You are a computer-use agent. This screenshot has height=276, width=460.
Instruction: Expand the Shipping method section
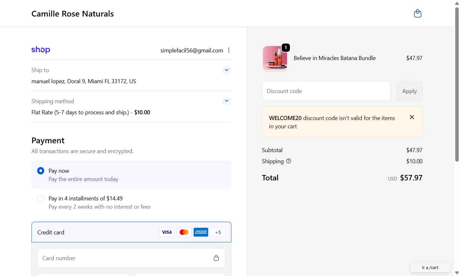[x=226, y=101]
